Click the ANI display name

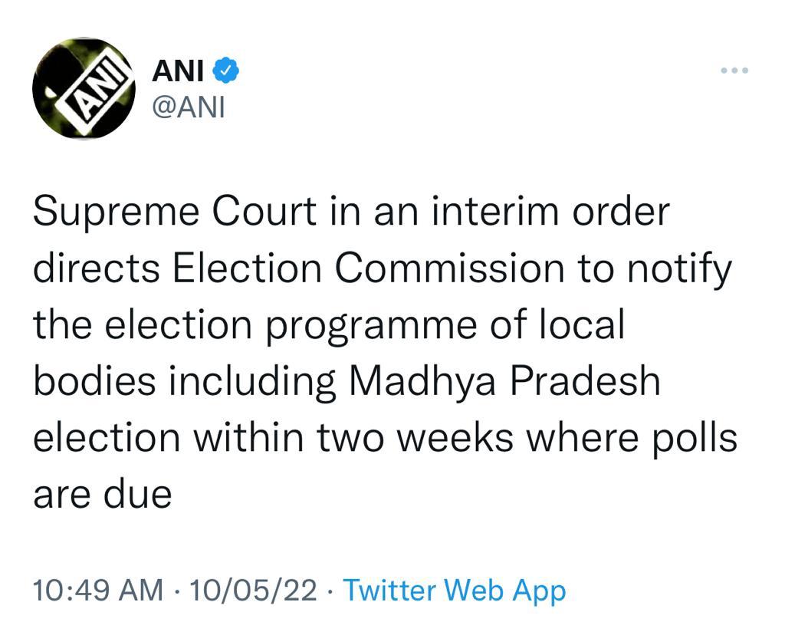(x=178, y=71)
